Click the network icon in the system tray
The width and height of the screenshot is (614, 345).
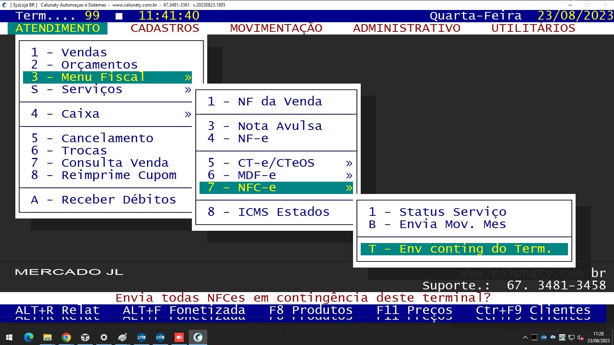pos(571,337)
